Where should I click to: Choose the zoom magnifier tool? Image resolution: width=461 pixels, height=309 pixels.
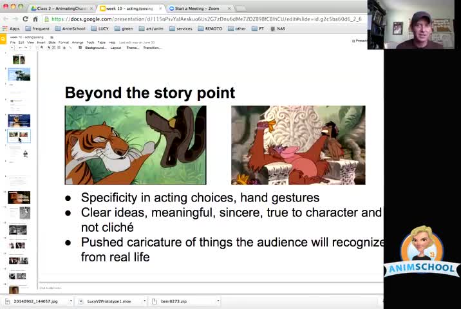pyautogui.click(x=42, y=48)
